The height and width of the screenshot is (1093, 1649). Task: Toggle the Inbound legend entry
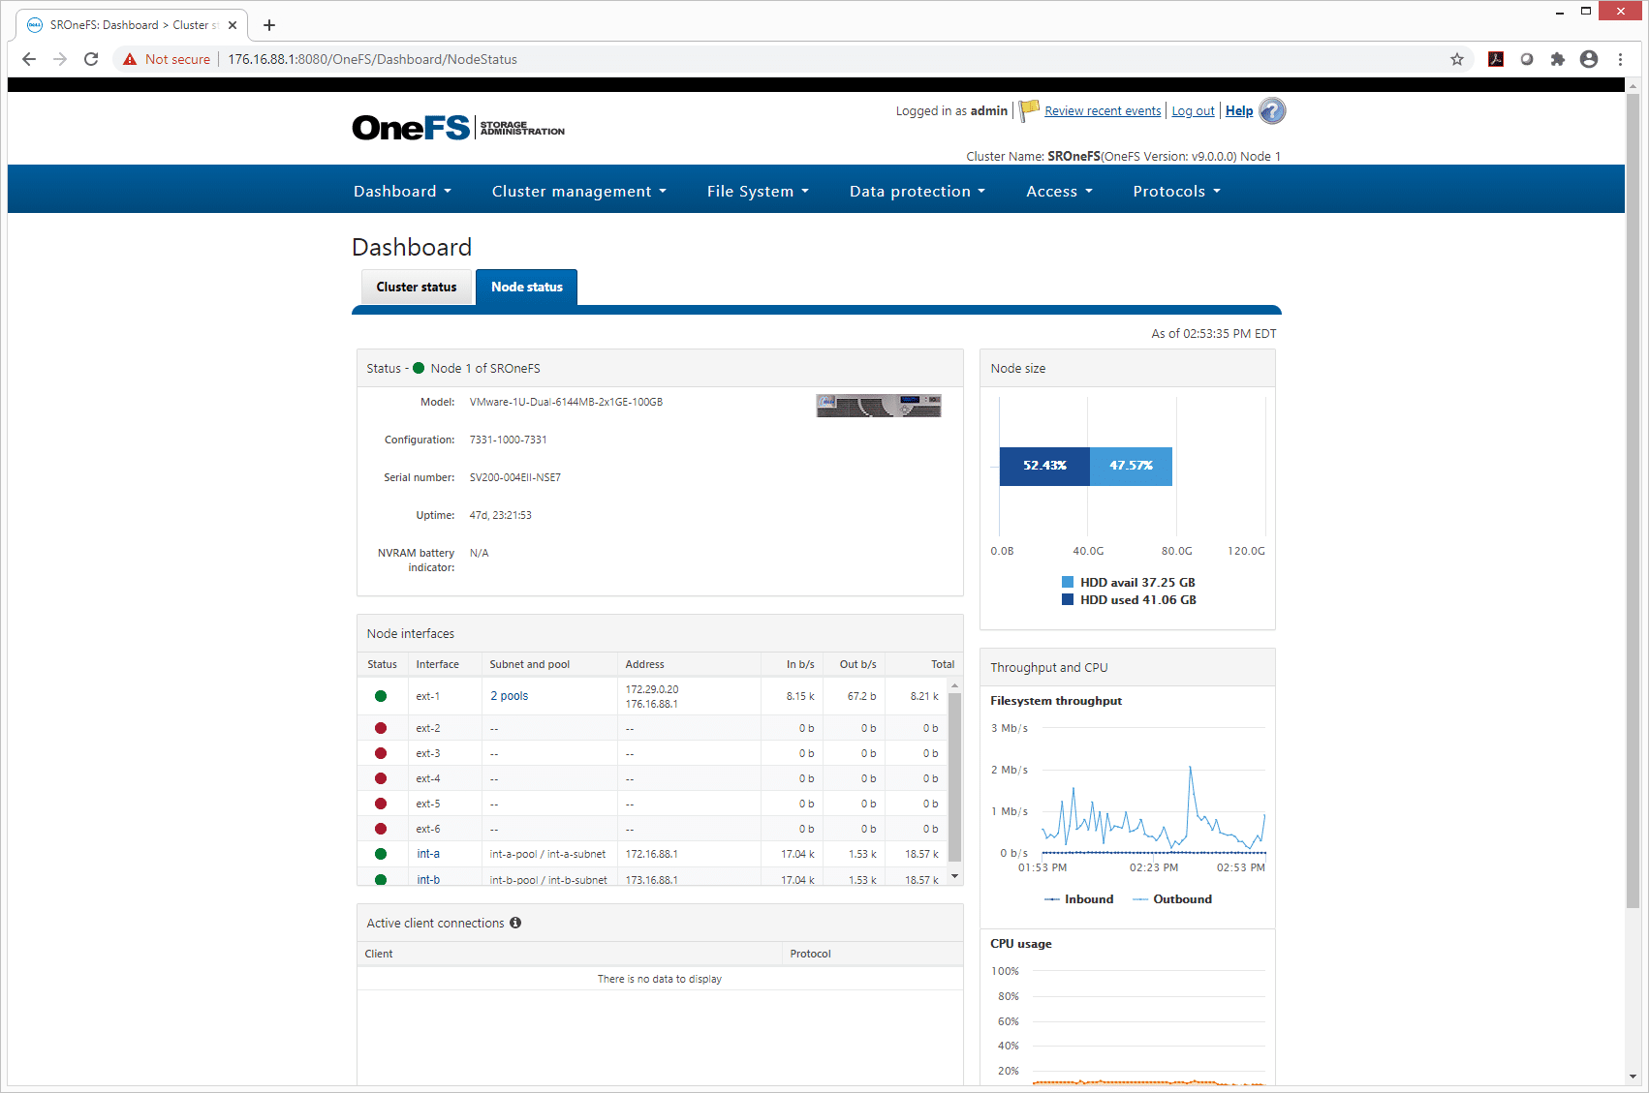1079,899
